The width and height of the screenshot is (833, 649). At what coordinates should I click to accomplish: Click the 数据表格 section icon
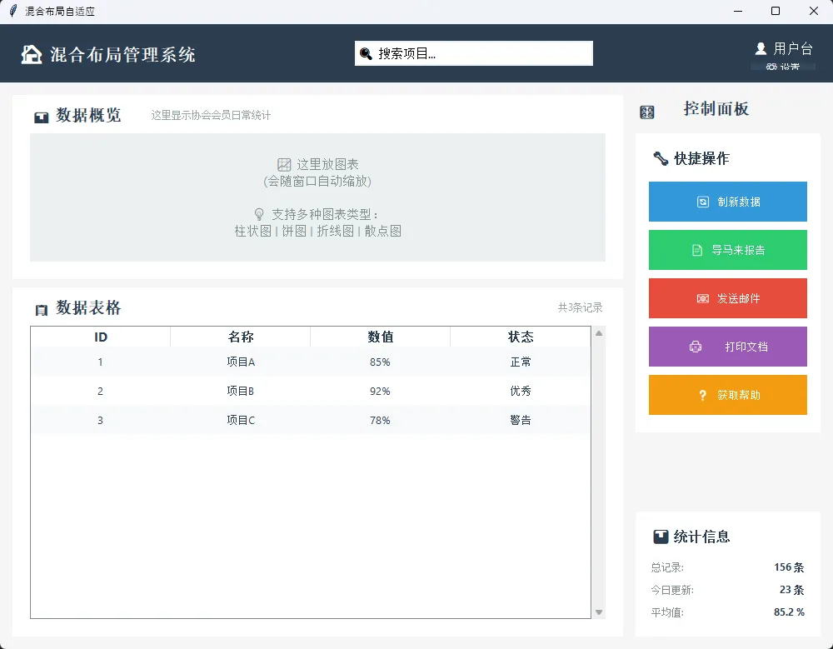click(42, 310)
